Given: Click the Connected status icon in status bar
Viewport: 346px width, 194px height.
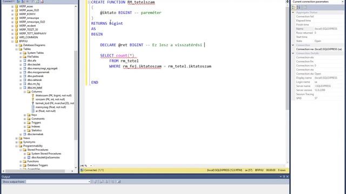Looking at the screenshot, I should pos(82,170).
